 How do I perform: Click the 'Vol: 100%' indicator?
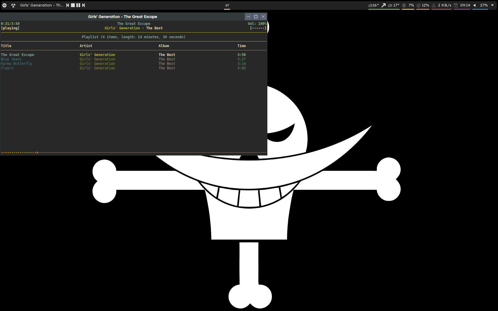(x=257, y=24)
